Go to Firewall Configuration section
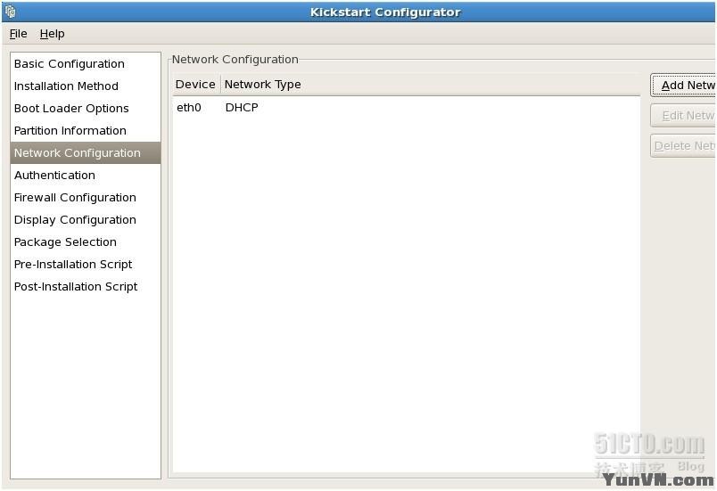Image resolution: width=717 pixels, height=491 pixels. [x=86, y=198]
